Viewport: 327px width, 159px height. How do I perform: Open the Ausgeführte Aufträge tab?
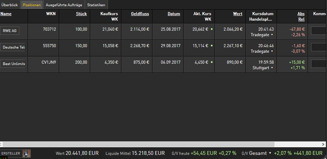63,5
